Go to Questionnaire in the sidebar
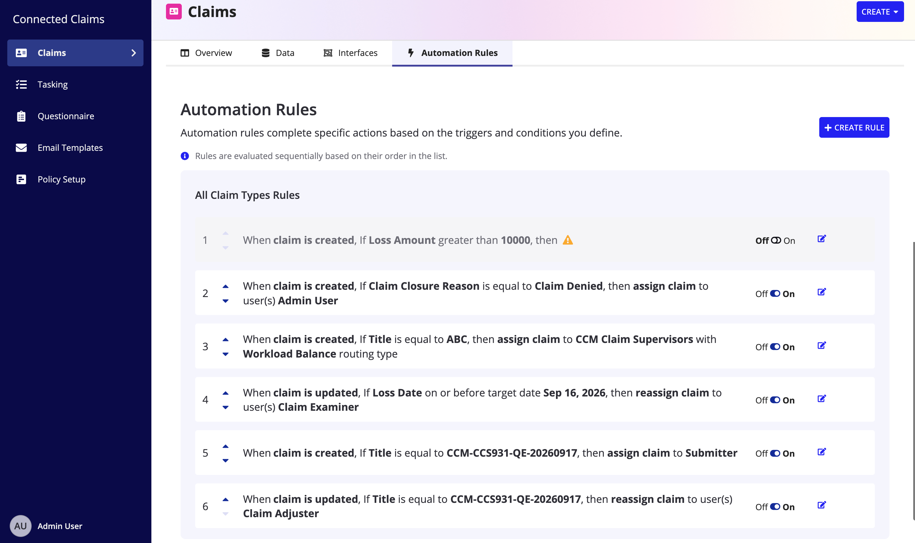This screenshot has height=543, width=915. (x=75, y=116)
